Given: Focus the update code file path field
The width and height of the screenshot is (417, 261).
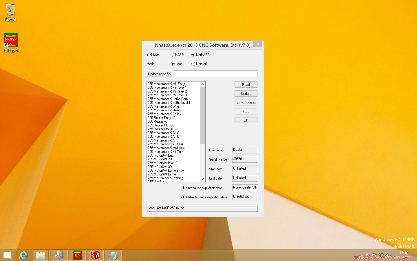Looking at the screenshot, I should click(x=216, y=74).
